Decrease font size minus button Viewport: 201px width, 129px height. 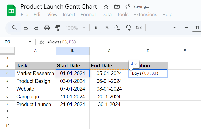[x=186, y=28]
